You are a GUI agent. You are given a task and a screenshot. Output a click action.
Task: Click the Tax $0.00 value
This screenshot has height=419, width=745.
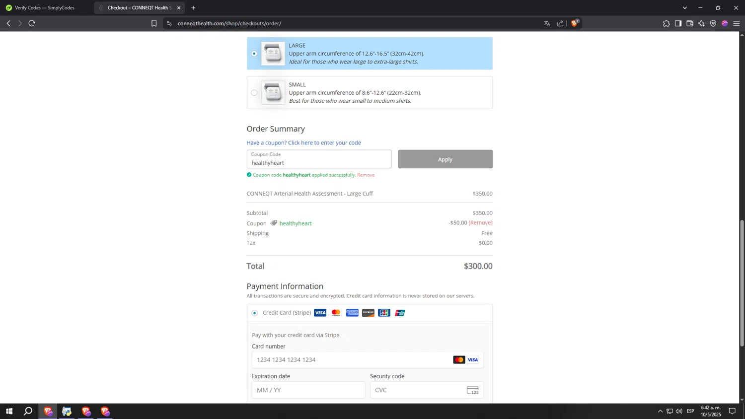(x=485, y=243)
